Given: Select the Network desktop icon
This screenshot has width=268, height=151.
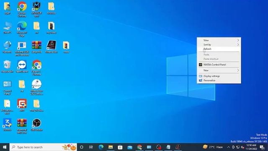Looking at the screenshot, I should point(7,47).
